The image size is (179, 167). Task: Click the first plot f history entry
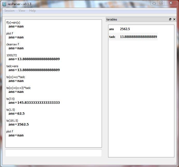[10, 33]
